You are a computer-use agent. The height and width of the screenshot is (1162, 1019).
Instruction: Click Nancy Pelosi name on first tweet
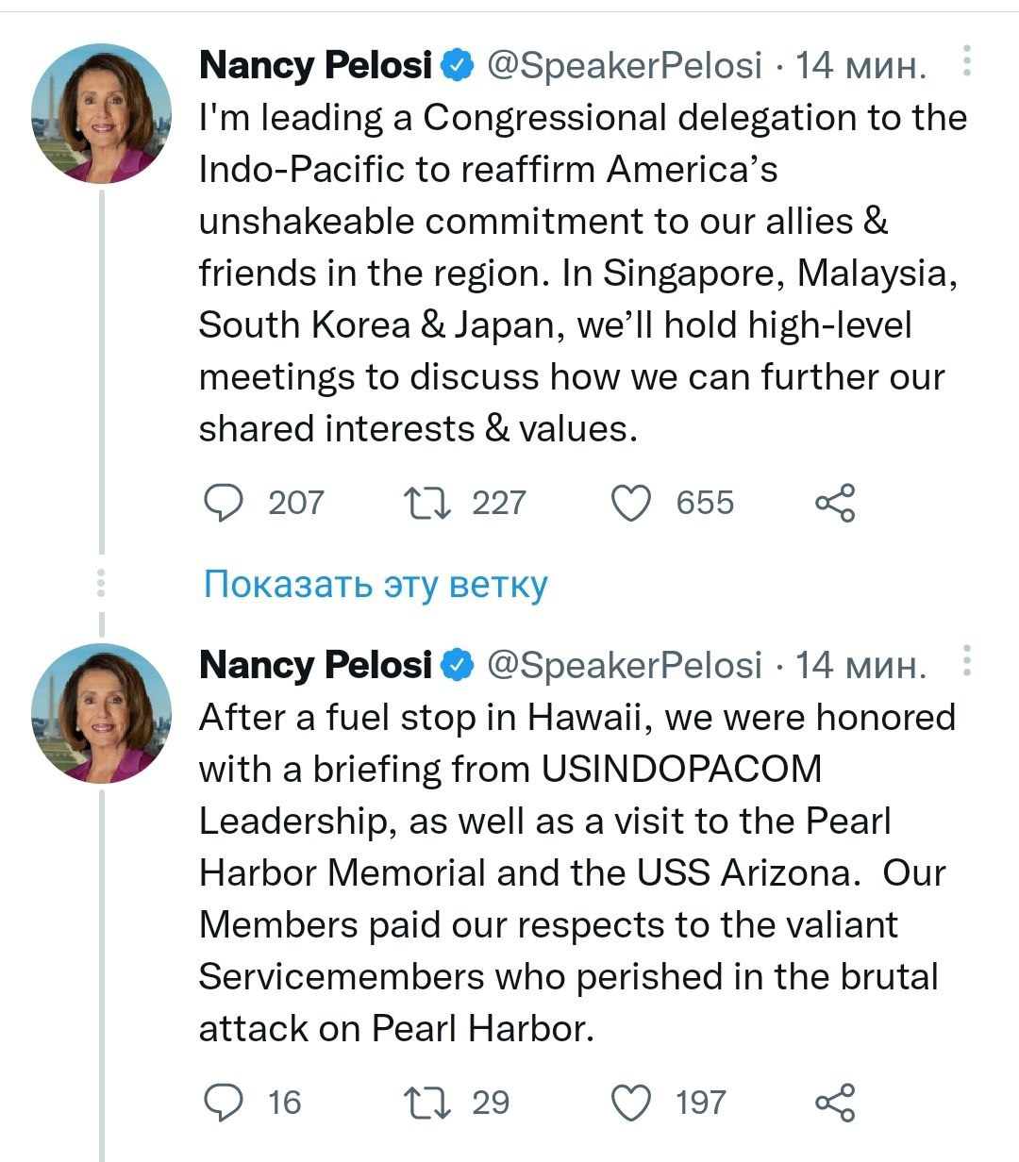click(315, 65)
